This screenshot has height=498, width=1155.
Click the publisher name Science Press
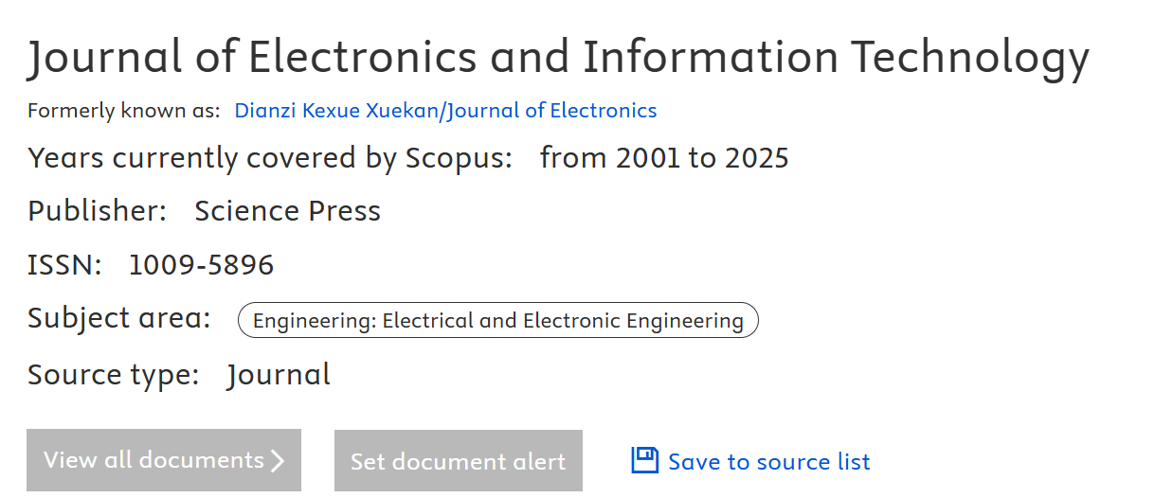click(x=287, y=210)
